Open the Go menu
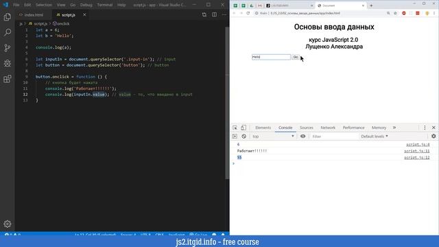This screenshot has height=247, width=439. point(73,5)
